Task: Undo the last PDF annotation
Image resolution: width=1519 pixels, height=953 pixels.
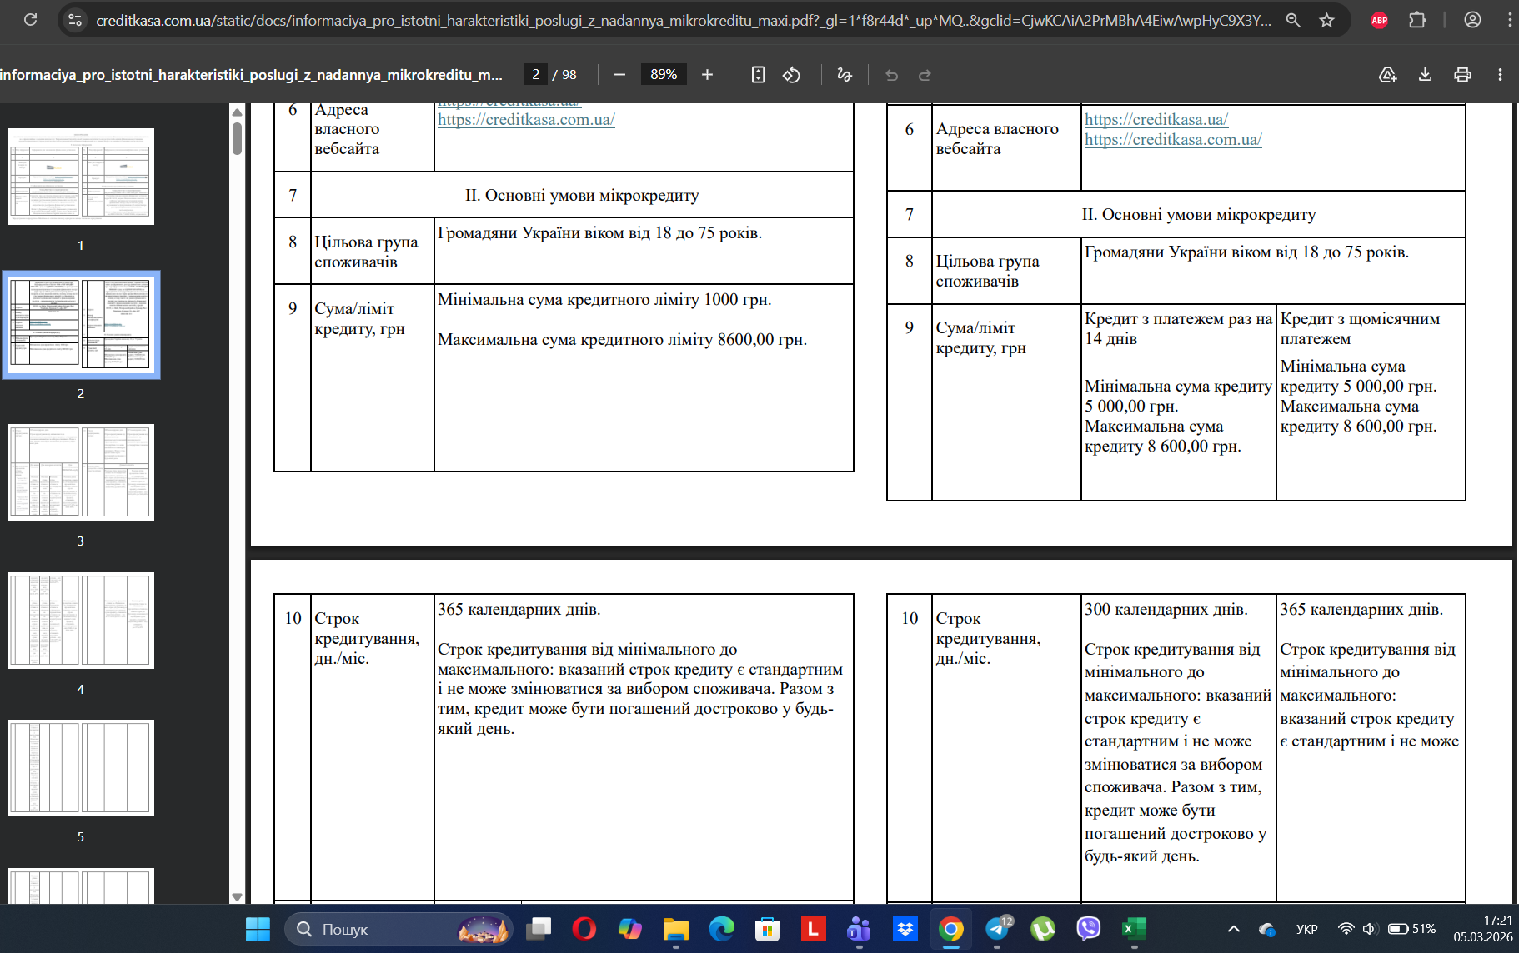Action: 891,75
